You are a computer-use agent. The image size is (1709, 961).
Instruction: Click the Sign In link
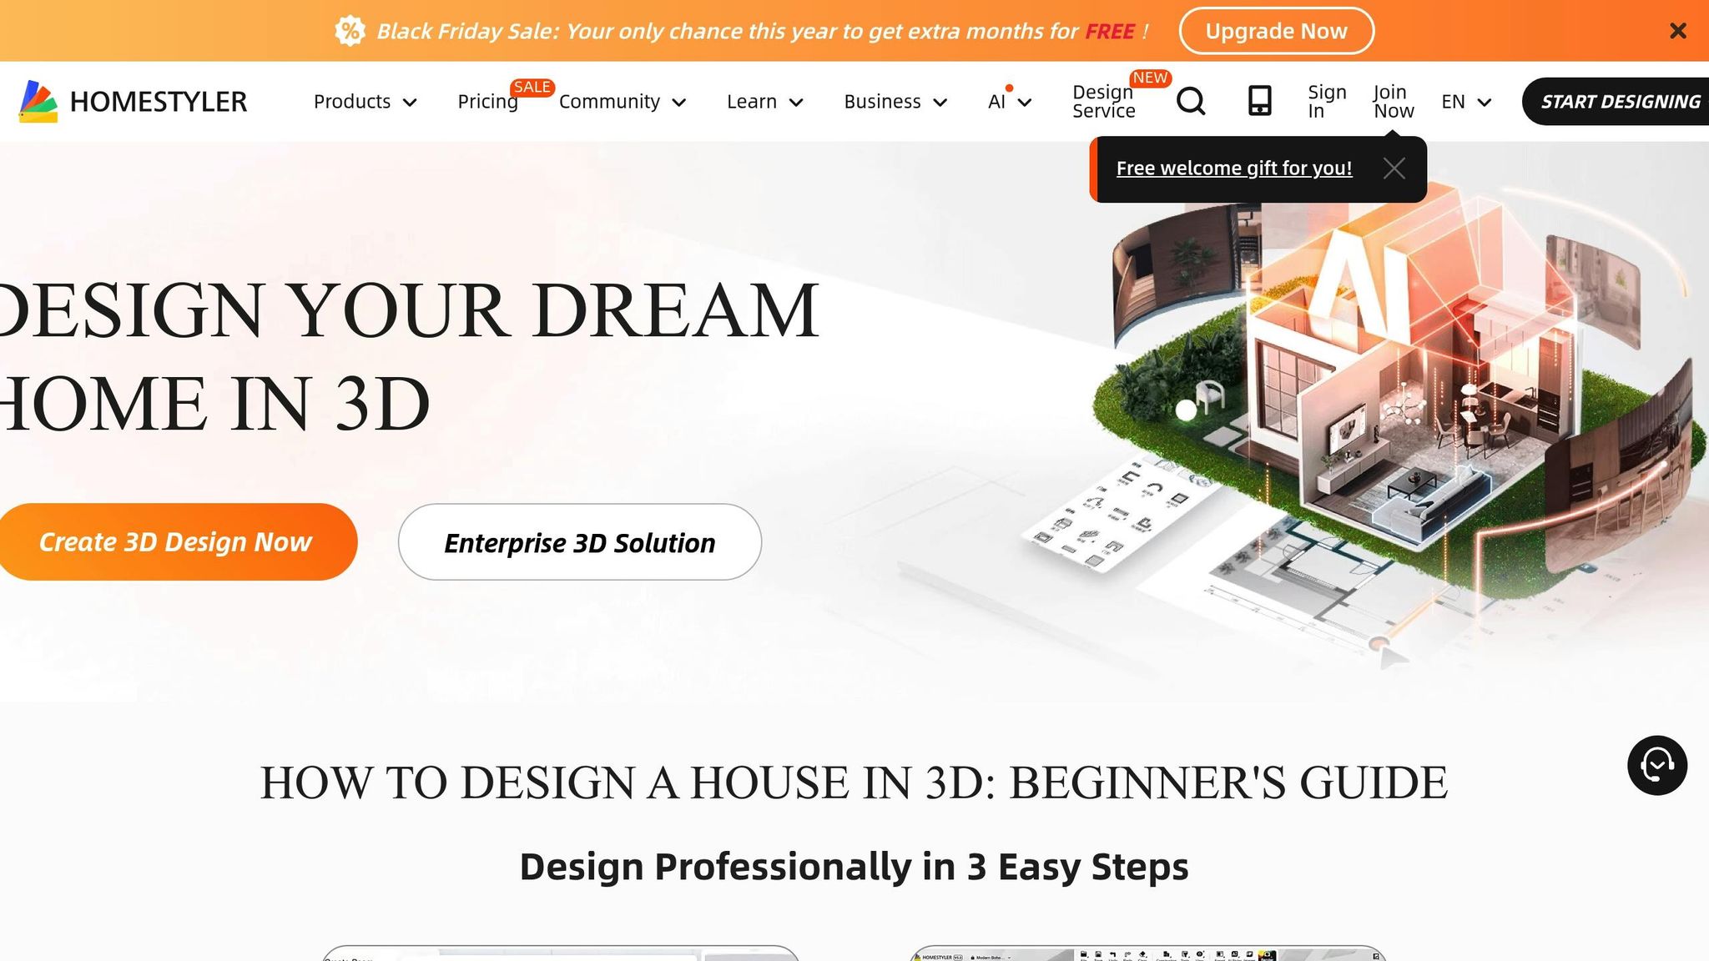1326,102
